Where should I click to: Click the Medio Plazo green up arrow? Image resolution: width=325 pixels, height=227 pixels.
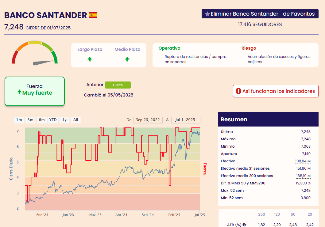point(127,59)
